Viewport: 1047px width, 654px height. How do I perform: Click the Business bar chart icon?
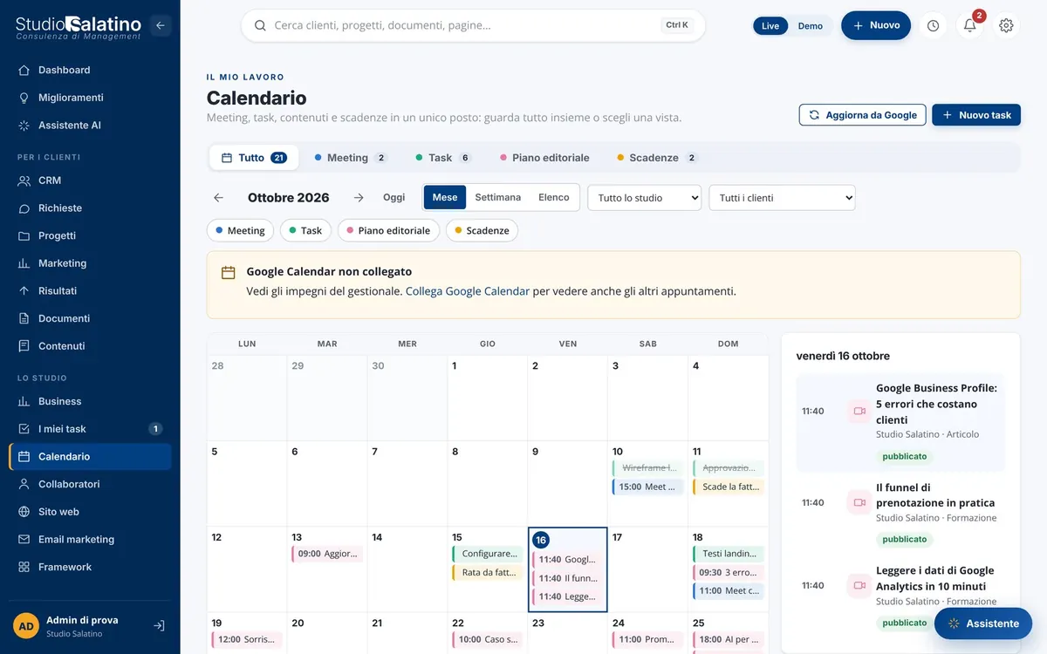coord(24,401)
